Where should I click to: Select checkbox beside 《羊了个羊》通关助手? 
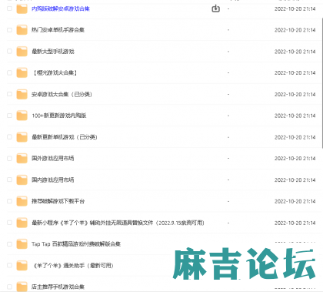pyautogui.click(x=9, y=266)
